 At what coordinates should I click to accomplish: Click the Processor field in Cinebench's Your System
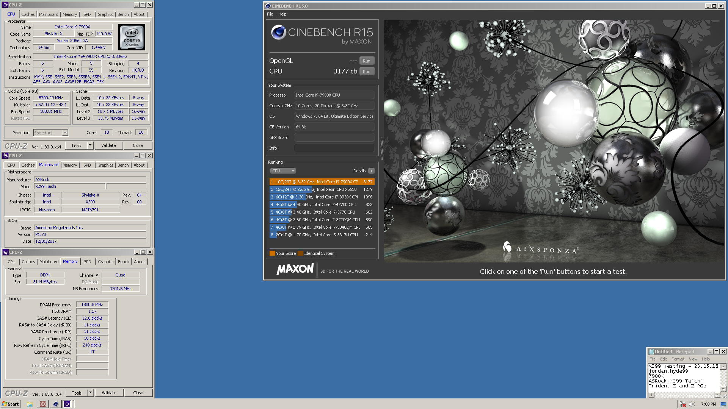(x=334, y=95)
